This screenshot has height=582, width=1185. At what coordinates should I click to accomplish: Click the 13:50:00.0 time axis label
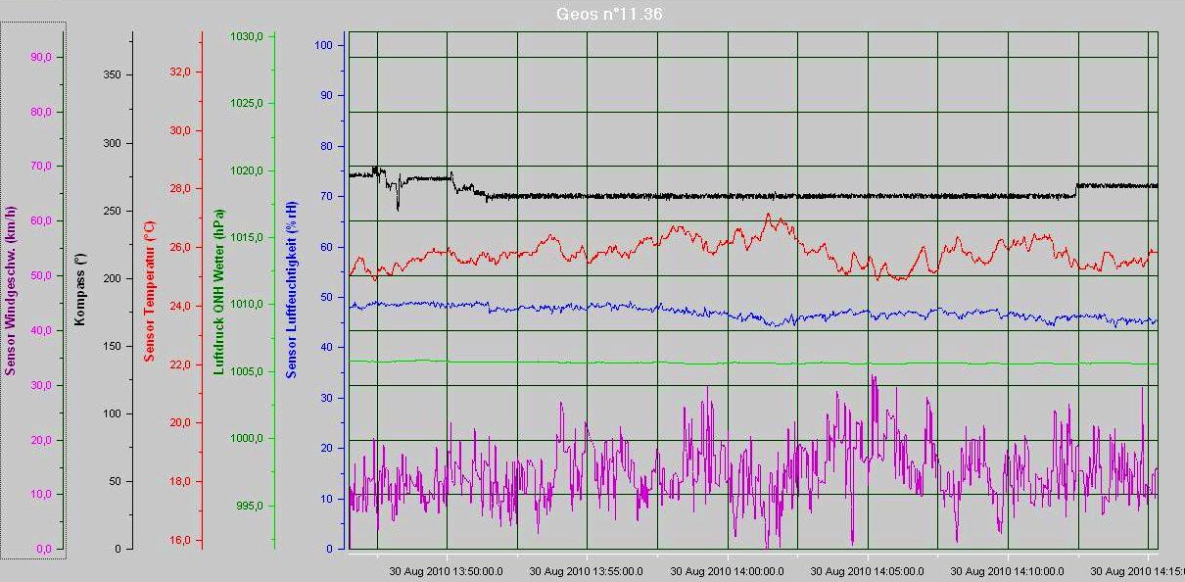(x=447, y=570)
